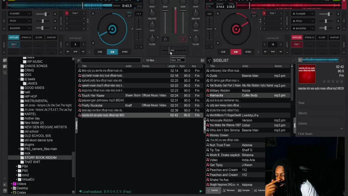Viewport: 348px width, 196px height.
Task: Toggle VINYL mode on deck B
Action: point(254,13)
